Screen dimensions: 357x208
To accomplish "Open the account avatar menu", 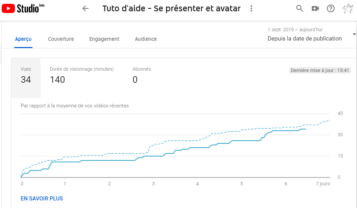I will pos(347,9).
